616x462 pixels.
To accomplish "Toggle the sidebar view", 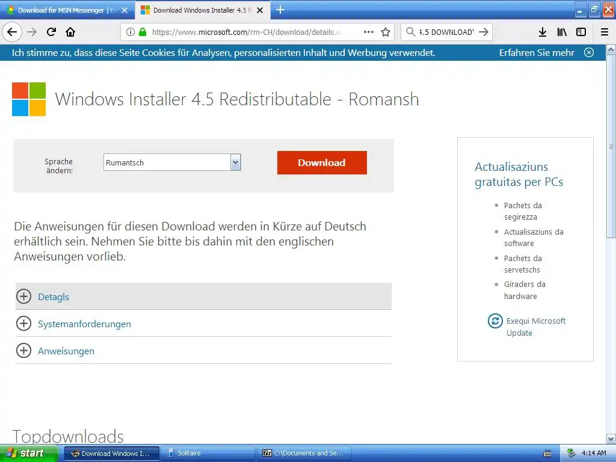I will (x=581, y=32).
